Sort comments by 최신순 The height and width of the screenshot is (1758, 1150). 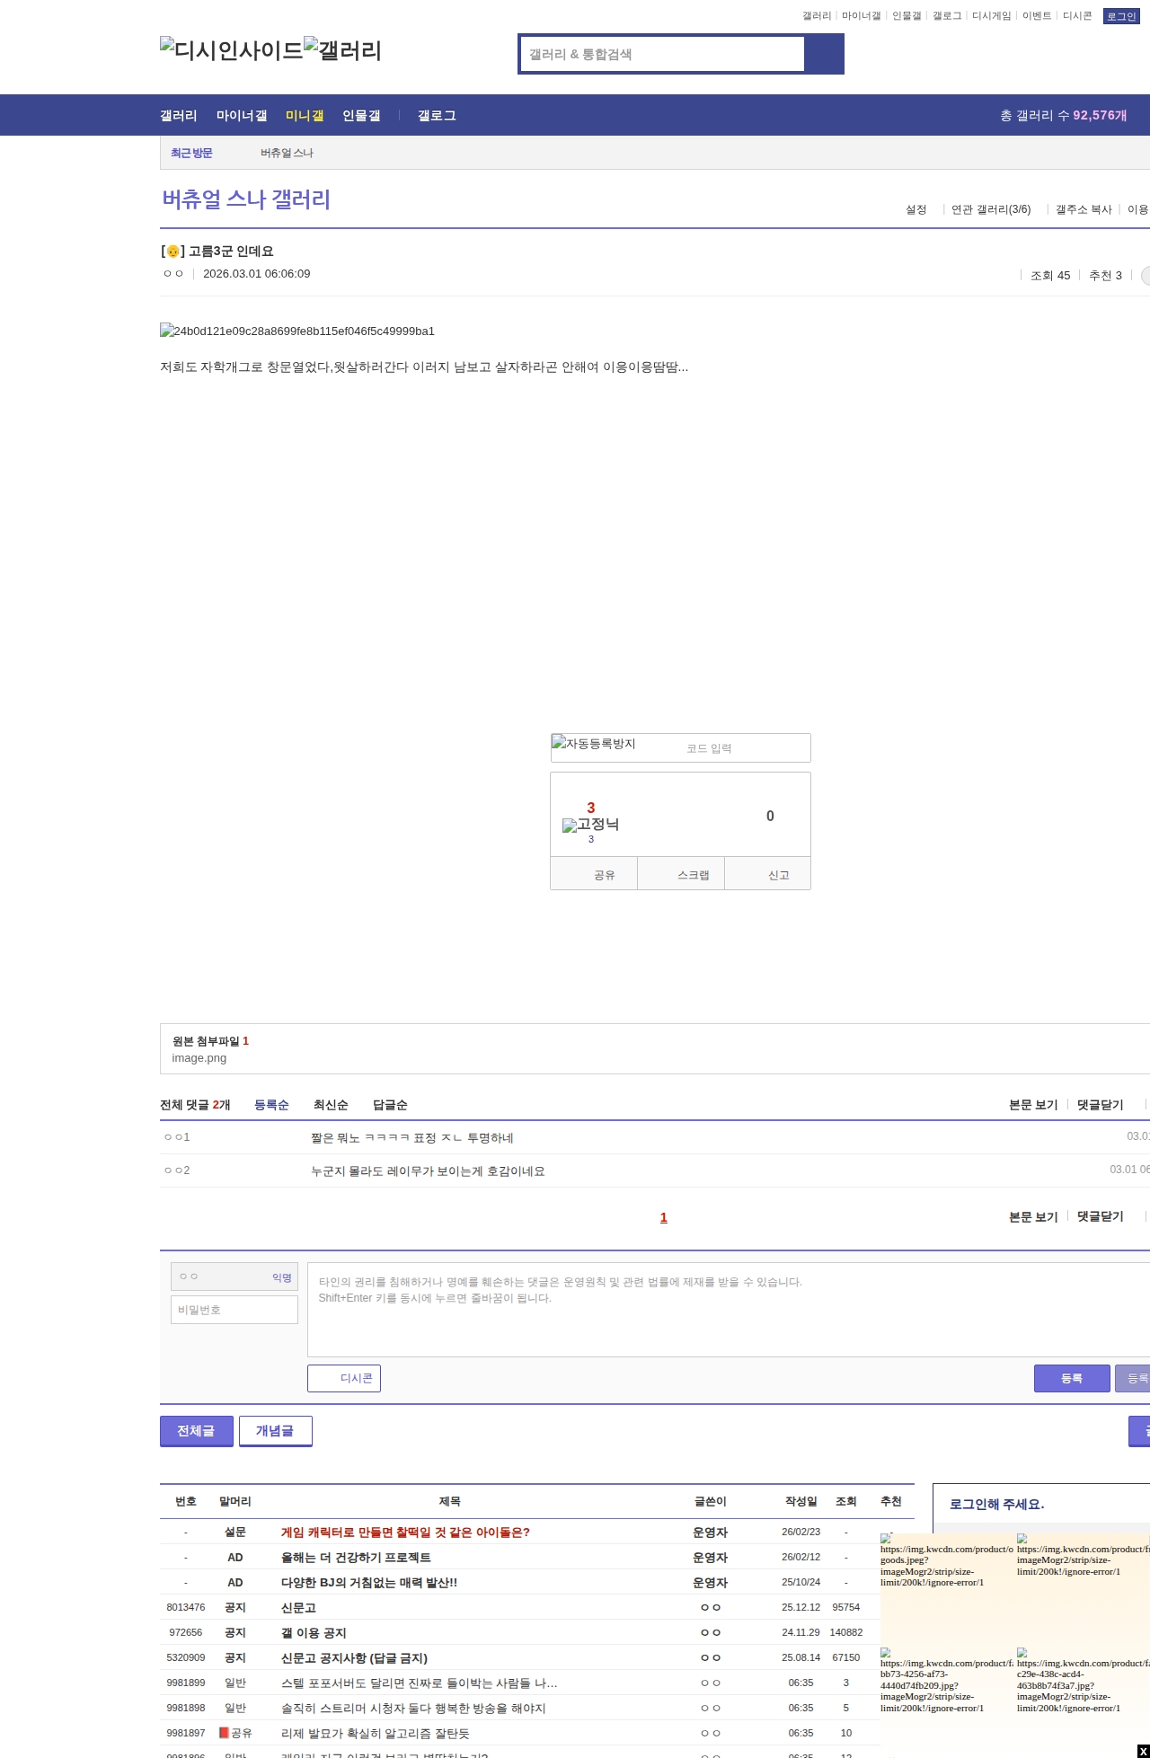pyautogui.click(x=330, y=1105)
